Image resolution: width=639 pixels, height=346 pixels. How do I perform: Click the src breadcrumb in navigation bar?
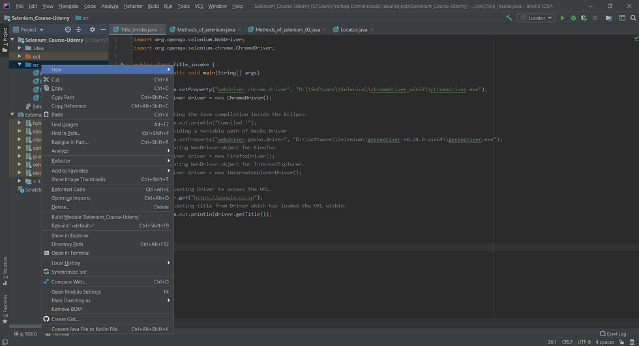tap(82, 18)
